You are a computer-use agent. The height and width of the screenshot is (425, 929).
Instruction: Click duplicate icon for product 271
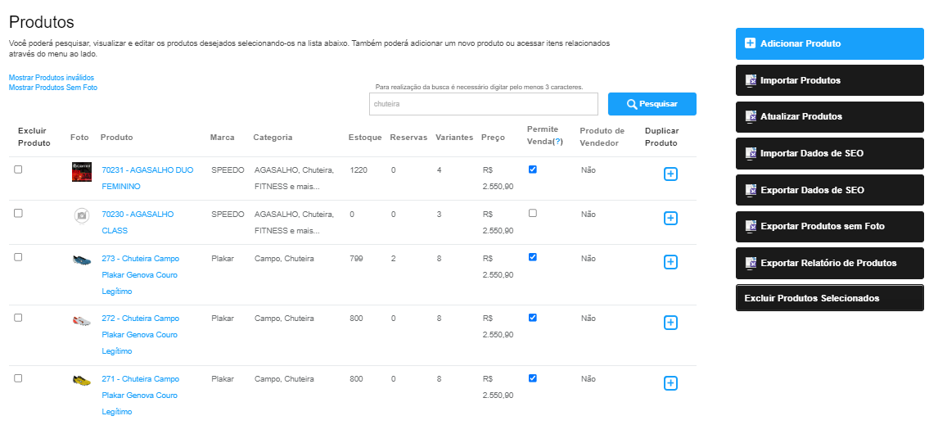pos(670,383)
